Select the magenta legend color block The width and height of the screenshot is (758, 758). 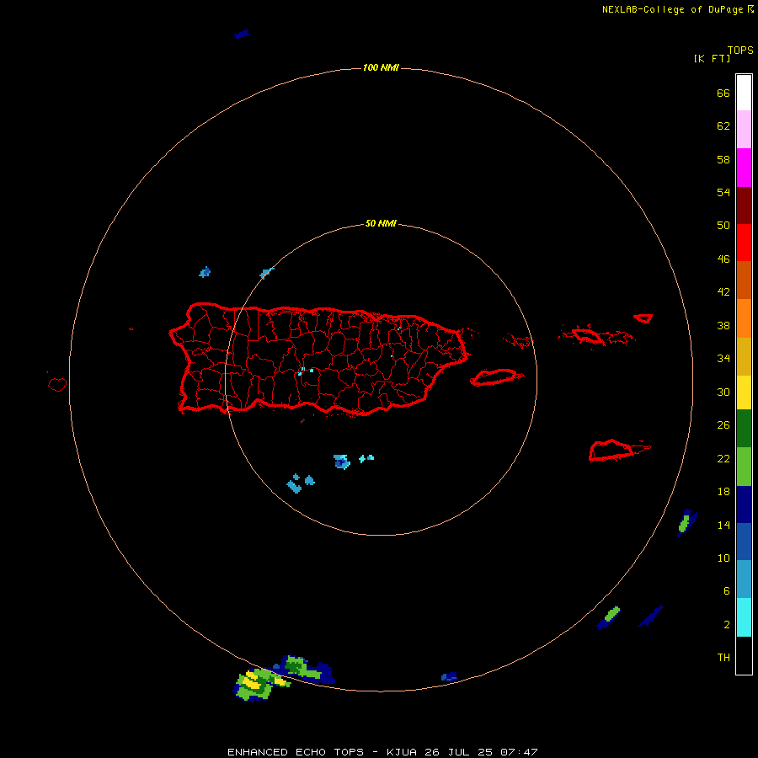coord(744,168)
